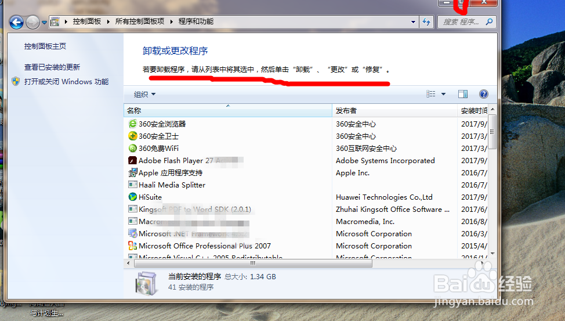Image resolution: width=565 pixels, height=321 pixels.
Task: Click the vertical scrollbar thumb
Action: click(x=492, y=132)
